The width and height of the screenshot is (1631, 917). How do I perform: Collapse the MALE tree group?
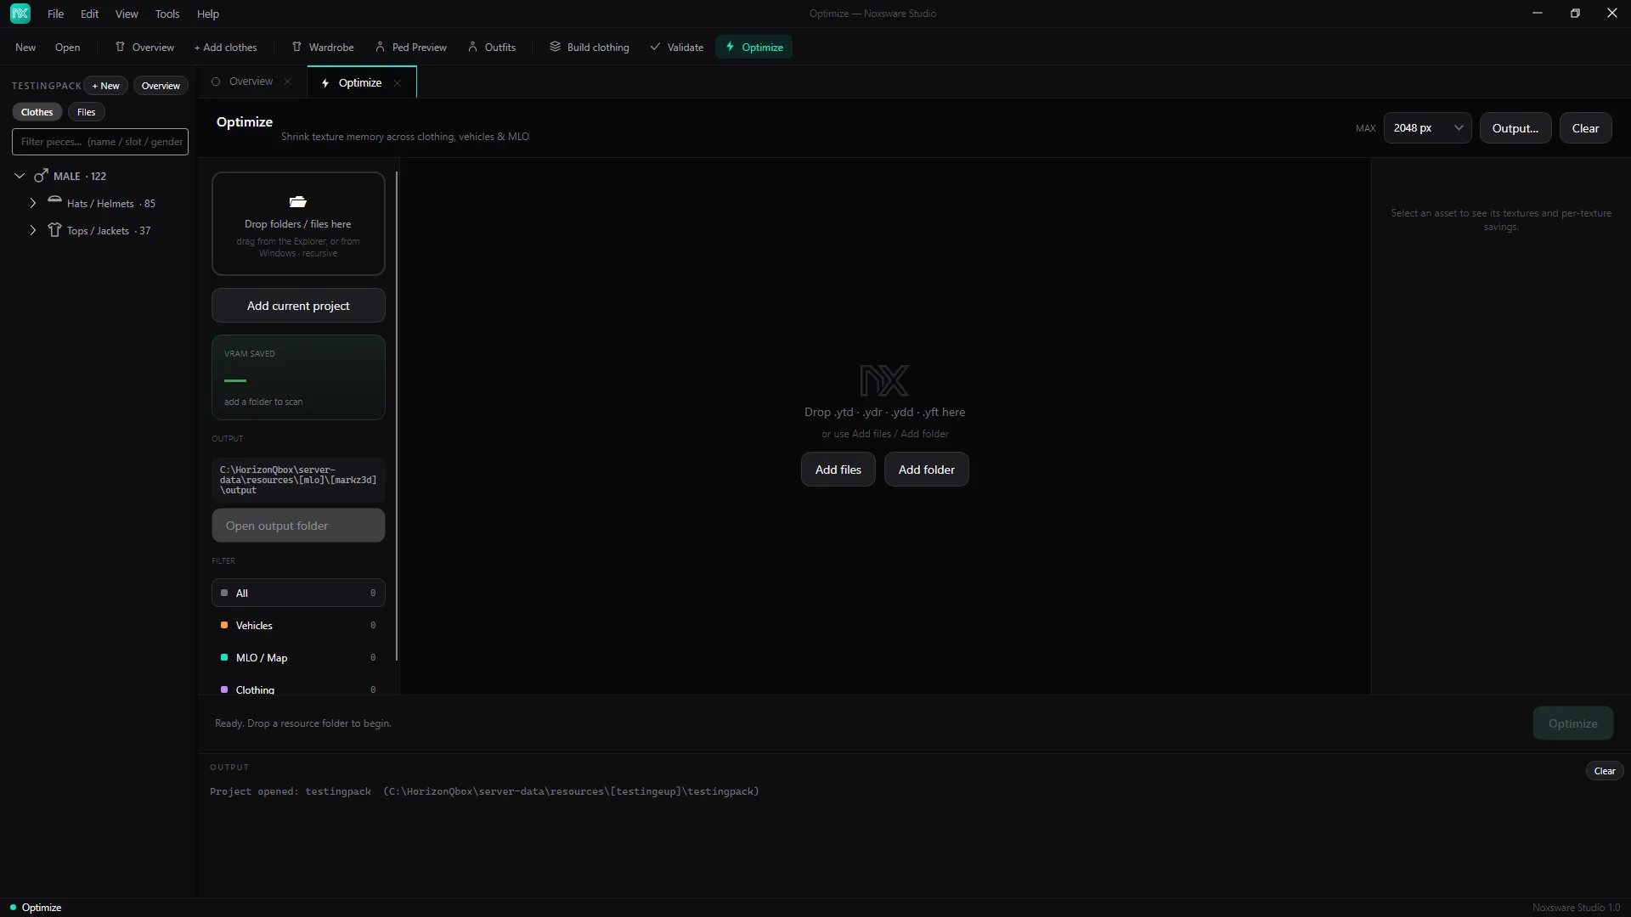point(20,176)
